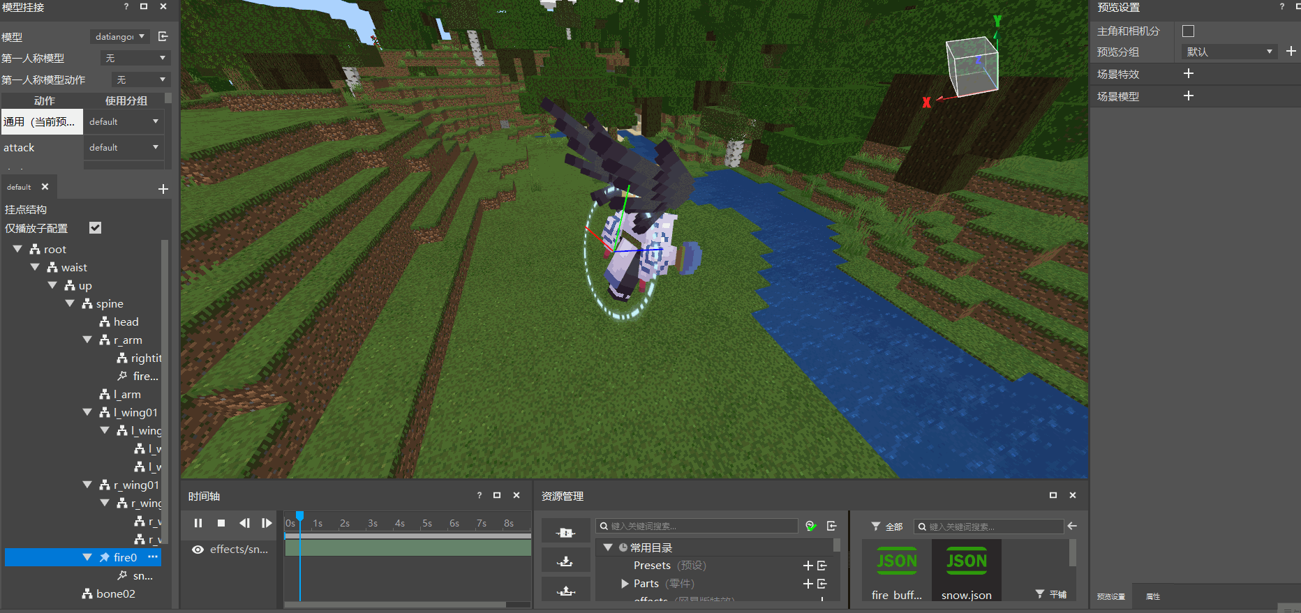This screenshot has width=1301, height=613.
Task: Open 预览分组 默认 dropdown
Action: pos(1230,52)
